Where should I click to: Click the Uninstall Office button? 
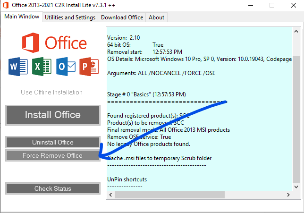pyautogui.click(x=53, y=142)
